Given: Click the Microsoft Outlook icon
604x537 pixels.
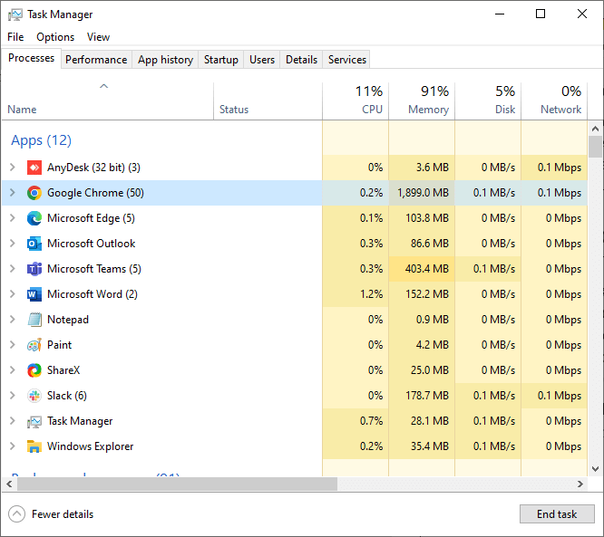Looking at the screenshot, I should [x=34, y=244].
